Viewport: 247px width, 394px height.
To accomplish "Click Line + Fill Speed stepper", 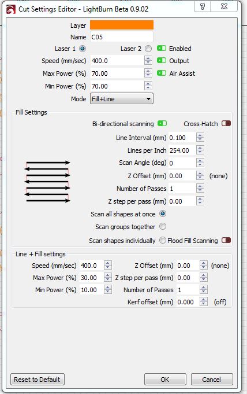I will [108, 266].
